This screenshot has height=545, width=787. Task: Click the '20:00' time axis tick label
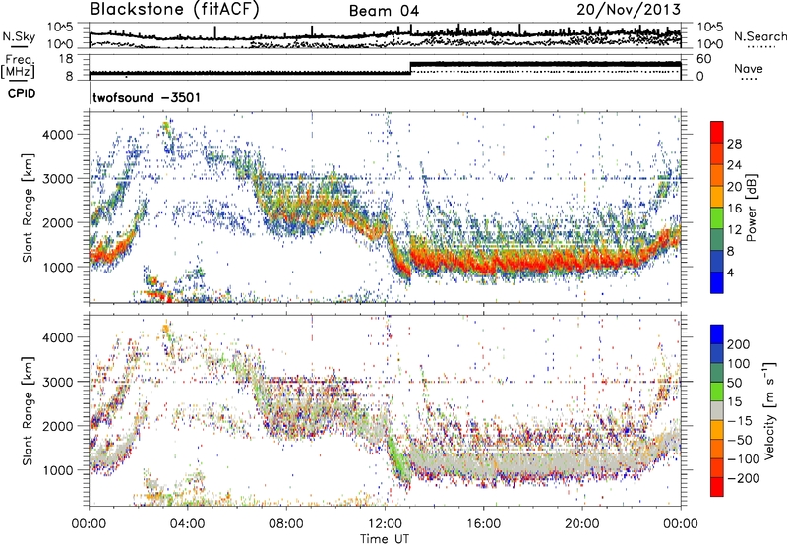[x=582, y=524]
